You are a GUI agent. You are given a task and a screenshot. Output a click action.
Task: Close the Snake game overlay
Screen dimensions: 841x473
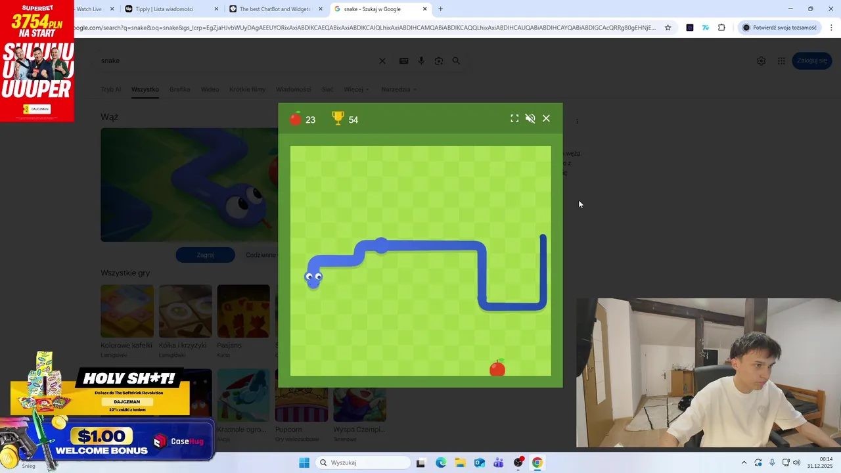[x=546, y=118]
